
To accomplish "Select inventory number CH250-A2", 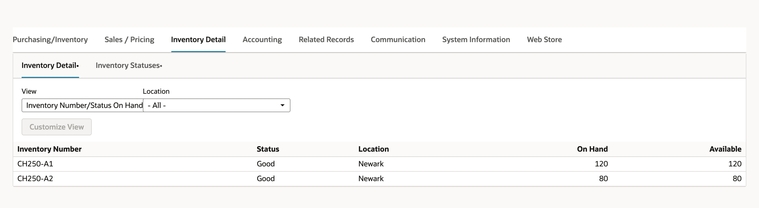I will (35, 179).
